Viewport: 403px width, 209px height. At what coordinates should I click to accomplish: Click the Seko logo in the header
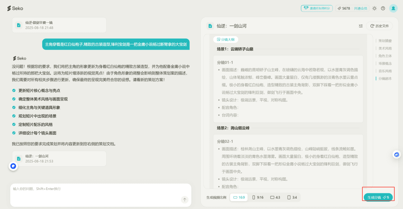tap(15, 8)
